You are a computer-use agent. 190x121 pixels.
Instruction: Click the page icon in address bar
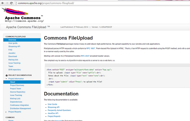tap(16, 3)
